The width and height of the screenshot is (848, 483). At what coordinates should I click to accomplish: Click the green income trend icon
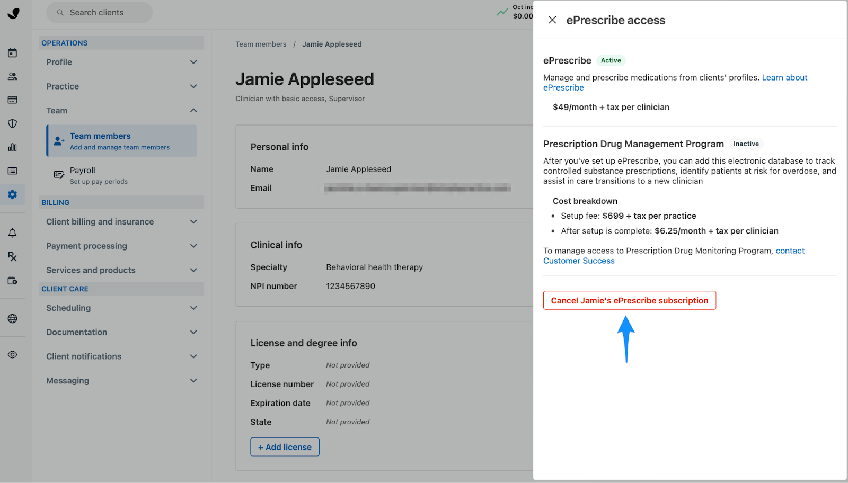click(502, 12)
